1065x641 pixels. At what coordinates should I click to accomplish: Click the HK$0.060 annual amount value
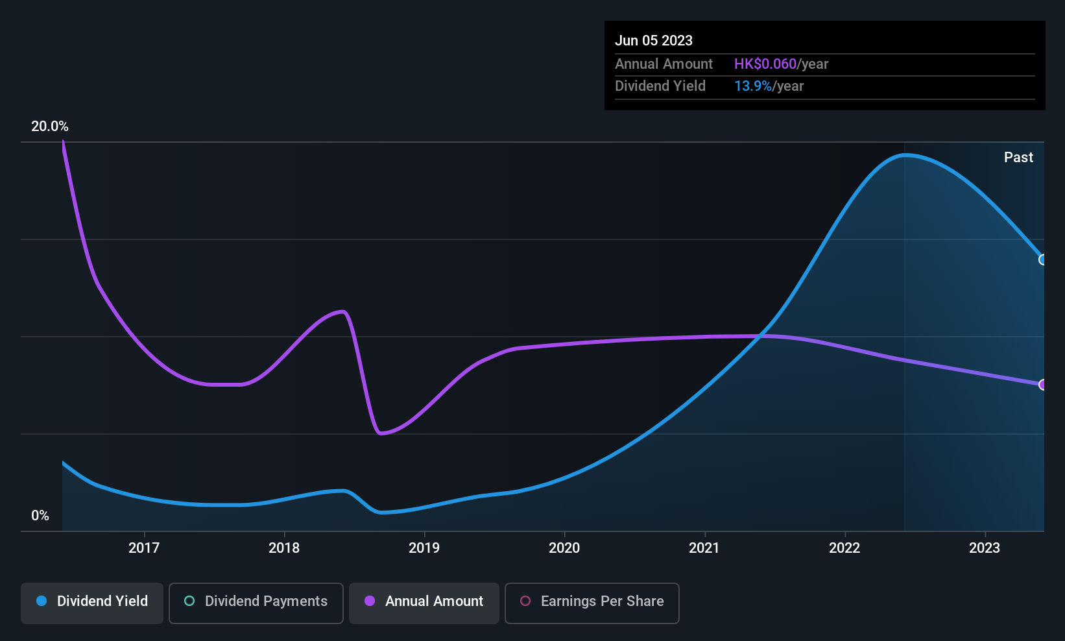click(765, 64)
